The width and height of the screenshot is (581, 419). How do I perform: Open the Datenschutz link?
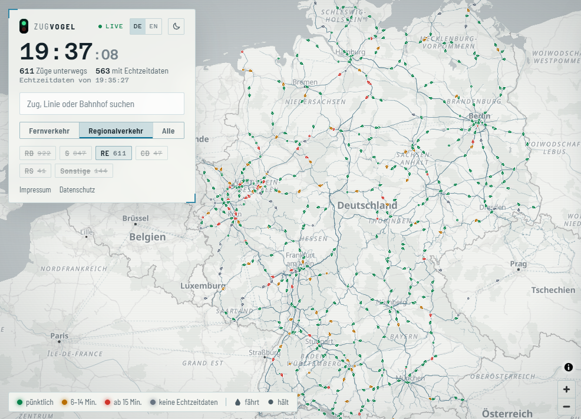click(x=77, y=189)
